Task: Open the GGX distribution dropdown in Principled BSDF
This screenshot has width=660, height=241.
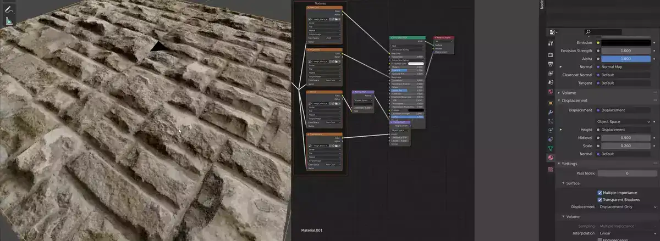Action: (406, 46)
